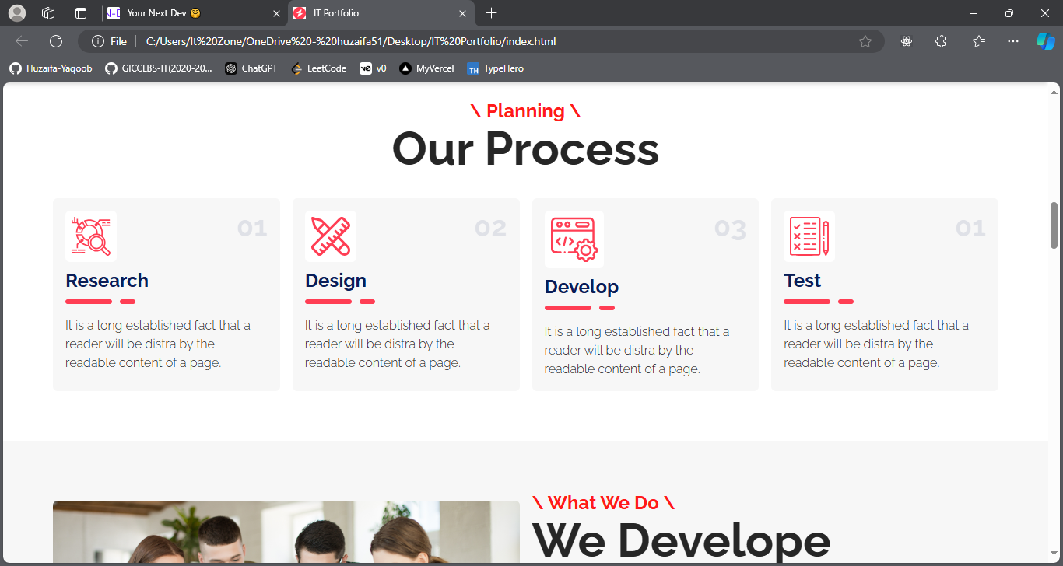Screen dimensions: 1063x566
Task: Minimize the browser window
Action: (974, 13)
